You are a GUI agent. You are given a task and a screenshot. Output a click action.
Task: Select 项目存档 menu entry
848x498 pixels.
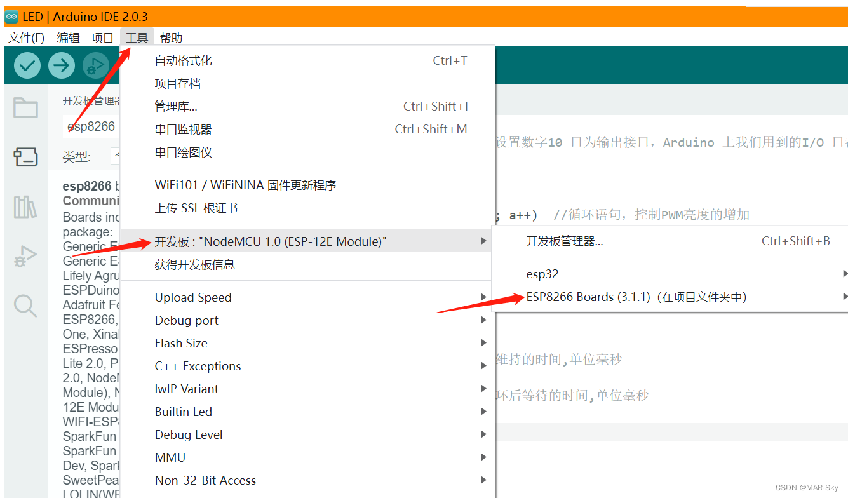pyautogui.click(x=307, y=84)
